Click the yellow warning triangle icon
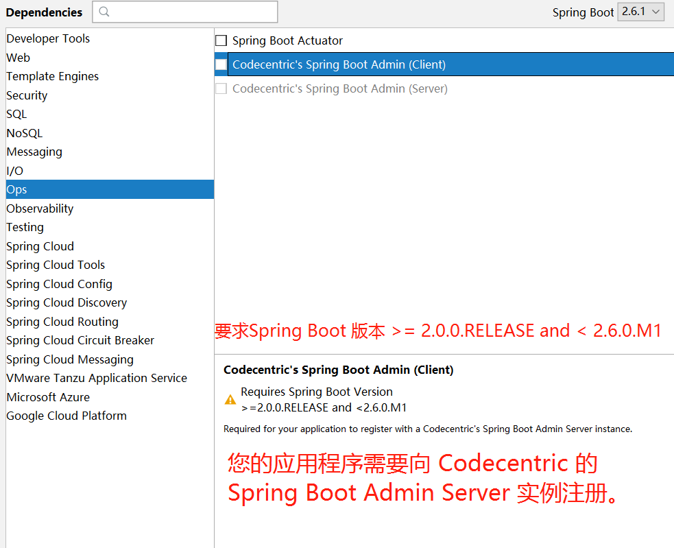This screenshot has width=674, height=548. [230, 398]
